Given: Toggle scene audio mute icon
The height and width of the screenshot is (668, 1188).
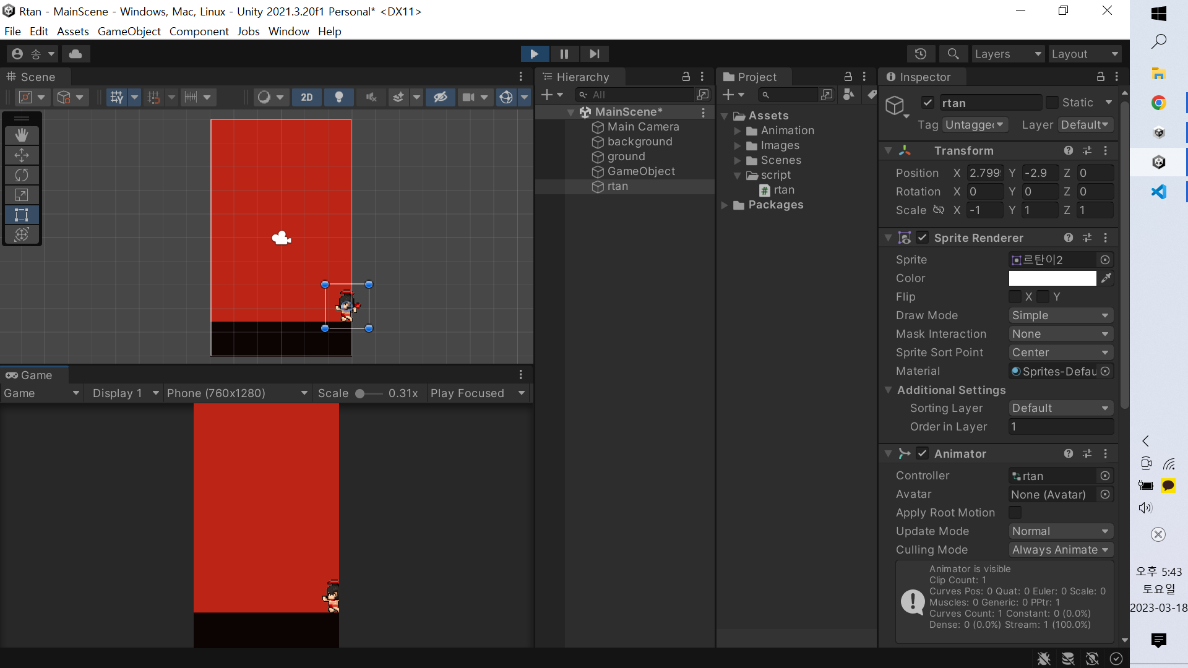Looking at the screenshot, I should (371, 97).
